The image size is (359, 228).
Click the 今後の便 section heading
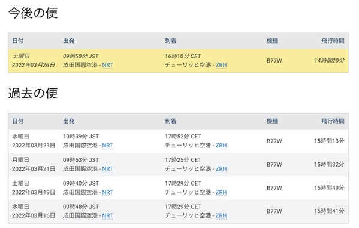[33, 13]
